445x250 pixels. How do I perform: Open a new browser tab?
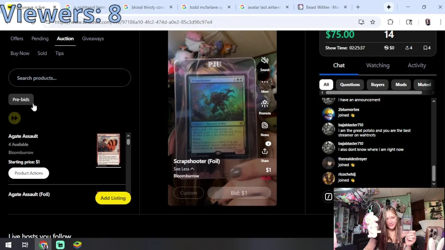(358, 7)
